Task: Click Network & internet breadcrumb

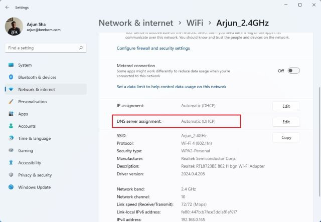Action: click(136, 23)
